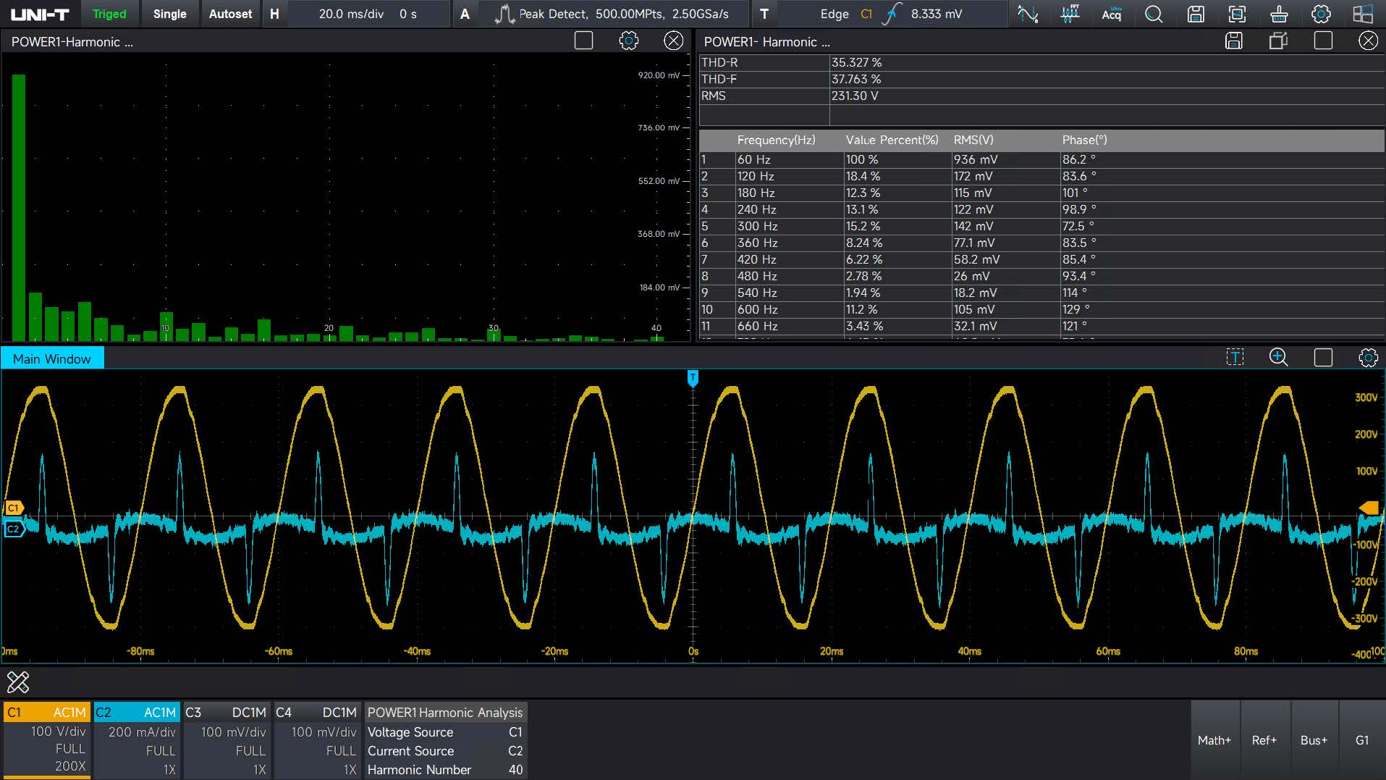Open the Main Window settings gear
This screenshot has width=1386, height=780.
(1368, 357)
